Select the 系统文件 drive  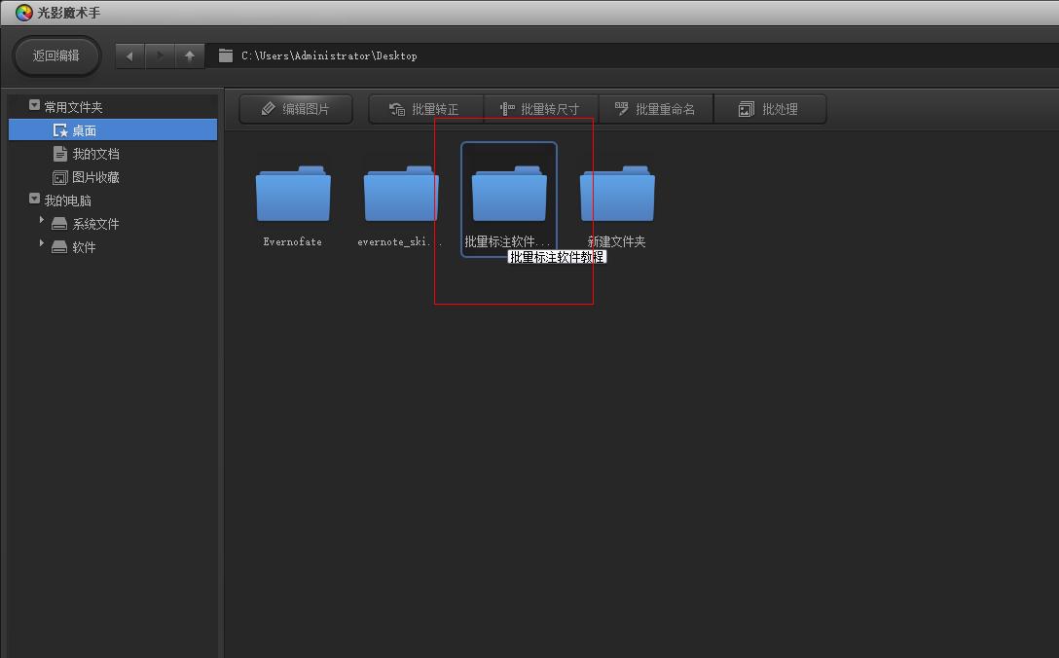[x=96, y=224]
